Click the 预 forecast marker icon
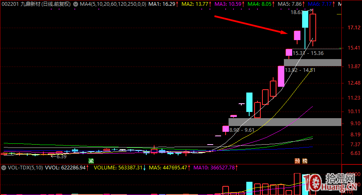This screenshot has width=362, height=195. click(x=298, y=161)
